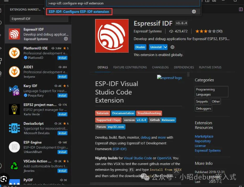Open manage gear for Espressif IDF list item
This screenshot has width=244, height=187.
point(66,39)
